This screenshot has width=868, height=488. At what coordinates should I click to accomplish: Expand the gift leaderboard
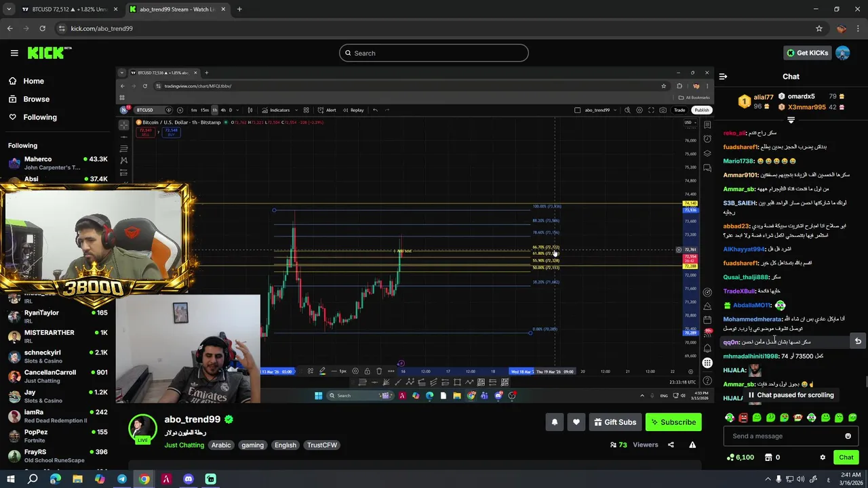[791, 120]
